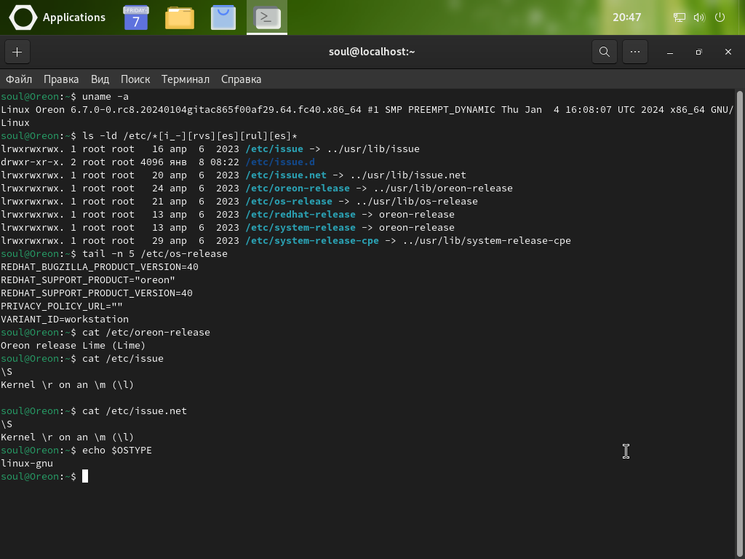745x559 pixels.
Task: Click /etc/system-release-cpe in the listing
Action: click(x=312, y=240)
